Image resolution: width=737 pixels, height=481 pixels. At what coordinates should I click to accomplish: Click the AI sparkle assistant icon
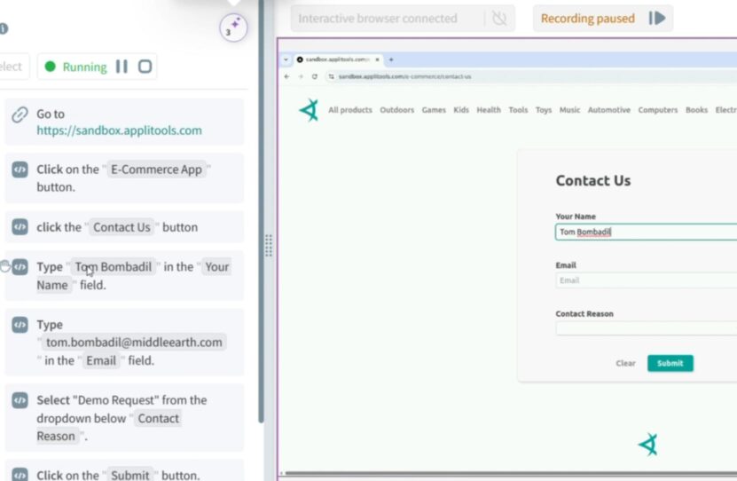coord(233,28)
